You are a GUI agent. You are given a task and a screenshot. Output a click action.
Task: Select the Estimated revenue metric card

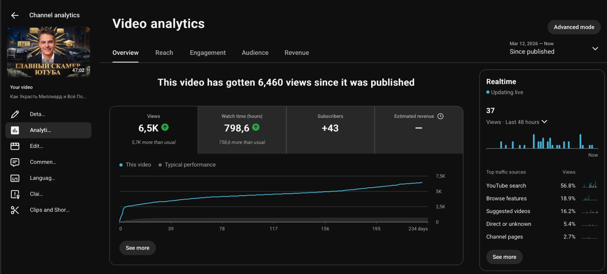tap(419, 130)
